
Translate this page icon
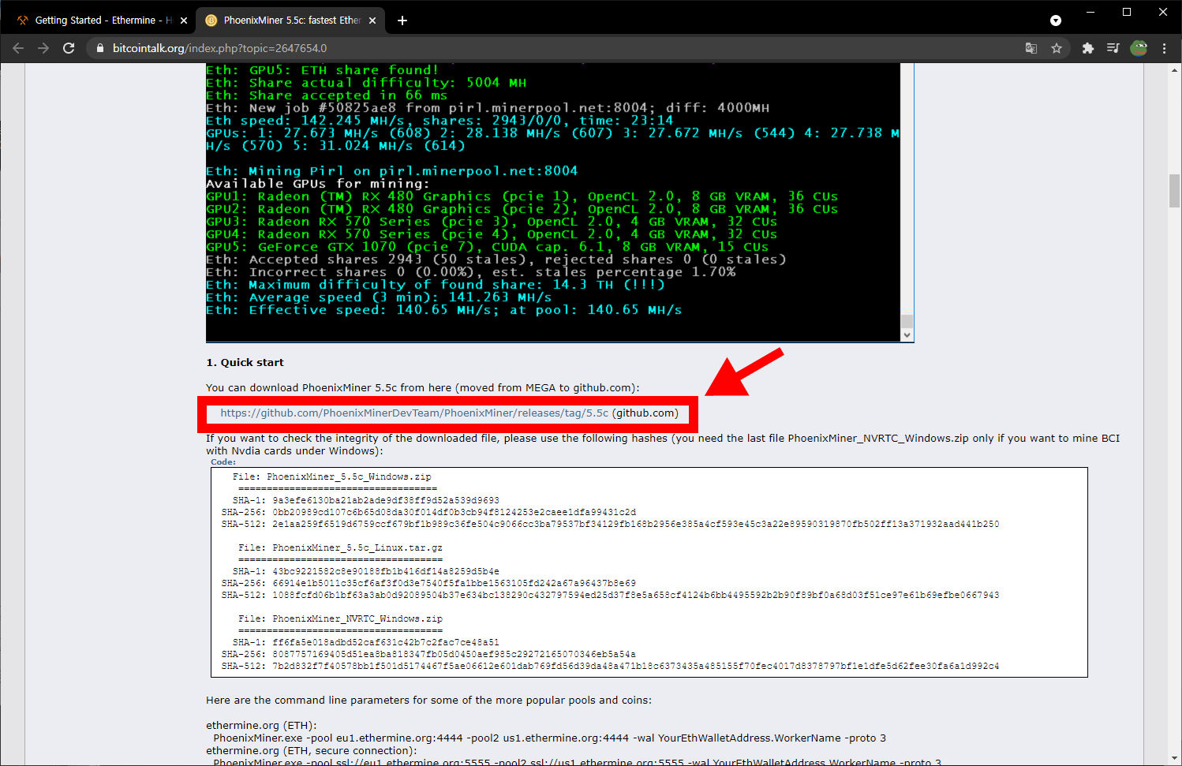pyautogui.click(x=1031, y=48)
